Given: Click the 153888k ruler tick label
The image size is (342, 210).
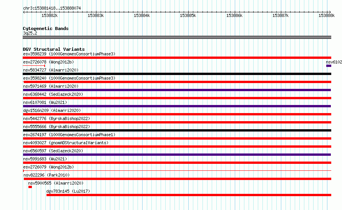Looking at the screenshot, I should tap(327, 15).
